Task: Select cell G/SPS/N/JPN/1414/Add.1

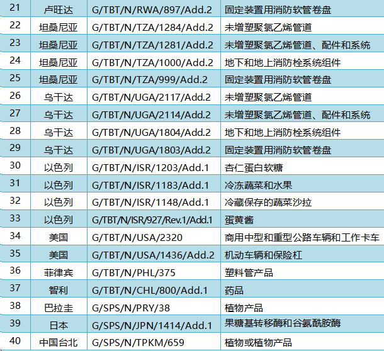Action: [x=154, y=324]
